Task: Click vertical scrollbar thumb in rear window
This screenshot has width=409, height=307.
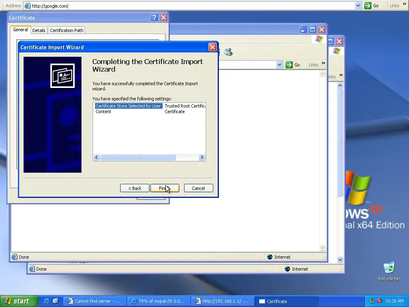Action: click(x=340, y=143)
